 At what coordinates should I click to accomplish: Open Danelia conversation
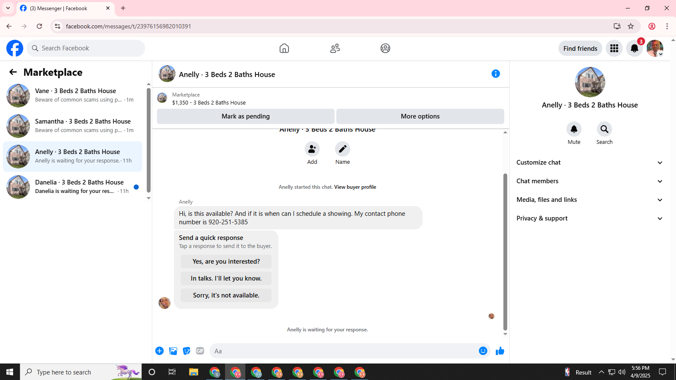pyautogui.click(x=73, y=187)
